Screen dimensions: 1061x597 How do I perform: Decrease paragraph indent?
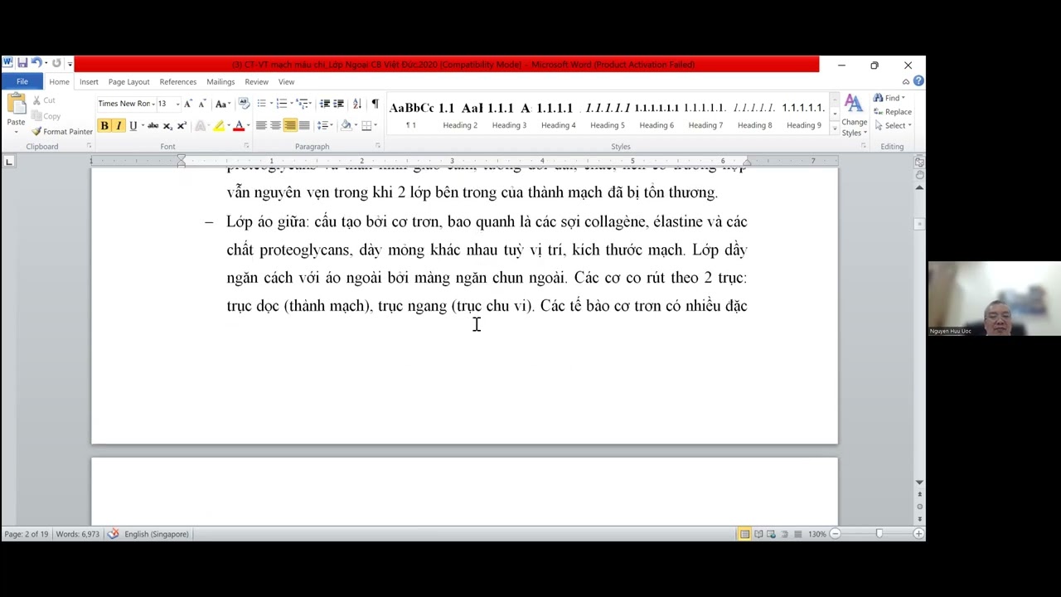325,104
